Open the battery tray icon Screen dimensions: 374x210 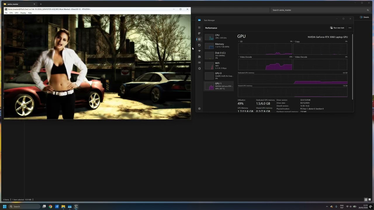coord(355,206)
